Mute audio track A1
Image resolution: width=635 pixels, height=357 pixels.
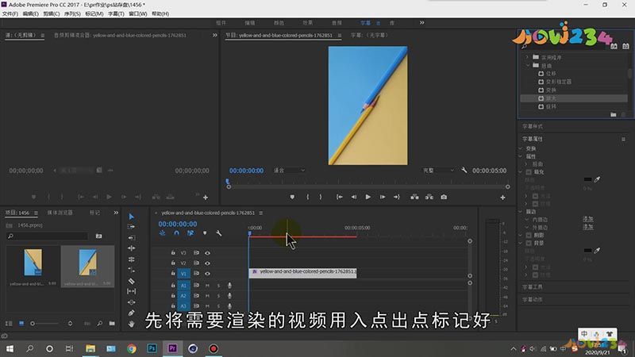pos(207,286)
